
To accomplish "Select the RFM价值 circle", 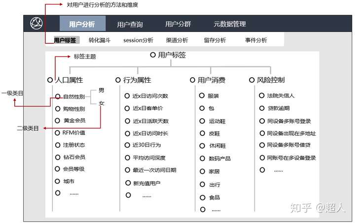I will 58,132.
